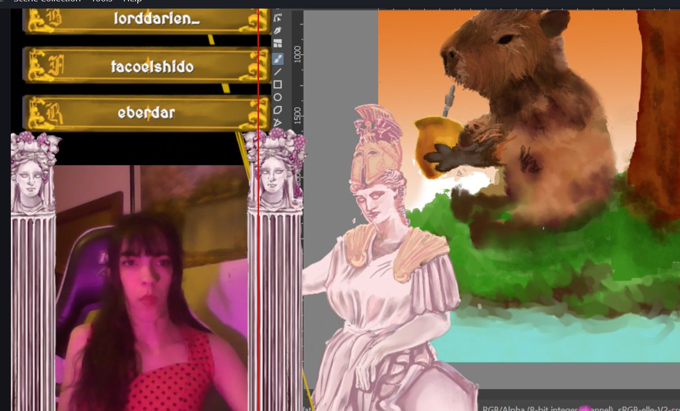Select the Calligraphy pen tool
Screen dimensions: 680x411
(278, 30)
